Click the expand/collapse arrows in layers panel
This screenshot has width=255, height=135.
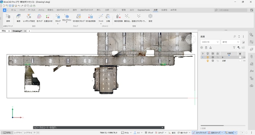click(x=239, y=36)
